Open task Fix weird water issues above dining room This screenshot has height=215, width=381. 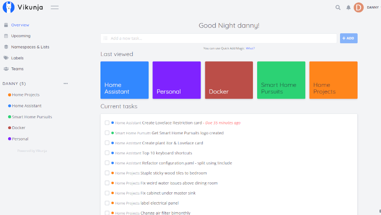click(x=179, y=183)
